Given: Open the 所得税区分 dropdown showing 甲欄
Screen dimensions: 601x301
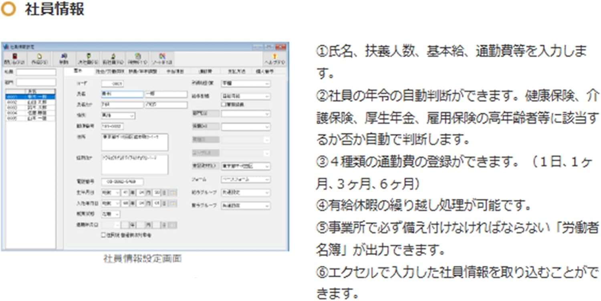Looking at the screenshot, I should pos(246,84).
